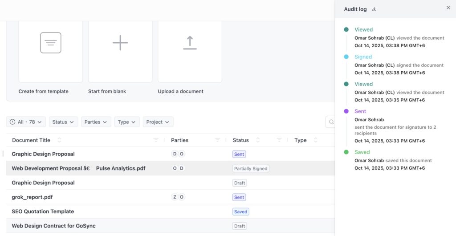Close the Audit log panel
Viewport: 456px width, 236px height.
pos(448,8)
